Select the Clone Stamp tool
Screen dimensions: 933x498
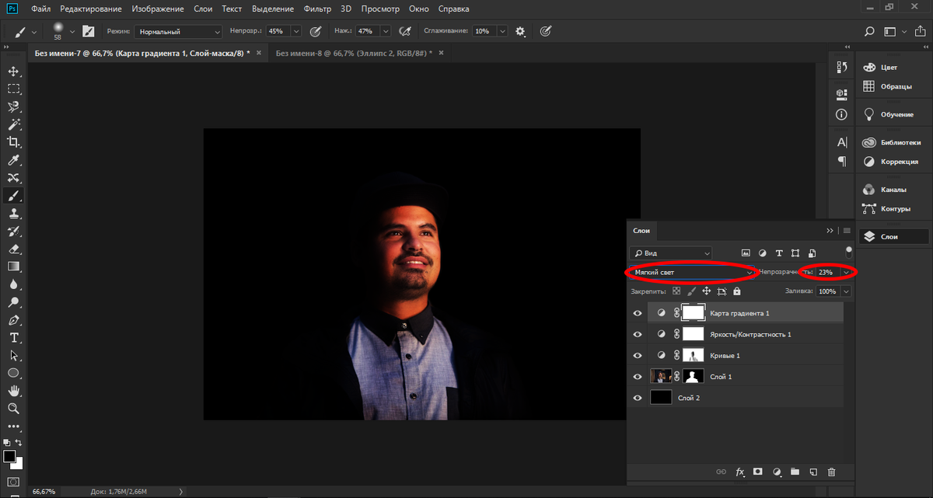click(13, 214)
